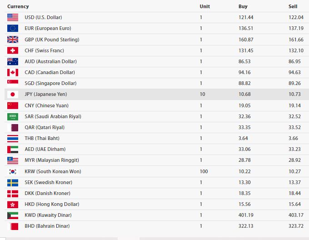Click the Swedish flag icon

click(x=13, y=183)
